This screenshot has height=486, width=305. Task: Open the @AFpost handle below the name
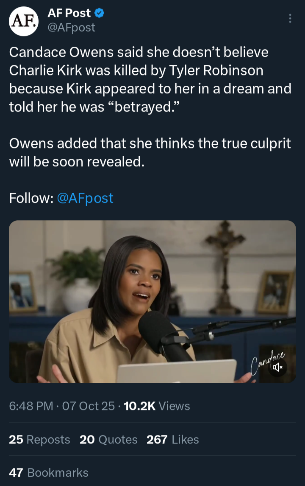tap(71, 28)
